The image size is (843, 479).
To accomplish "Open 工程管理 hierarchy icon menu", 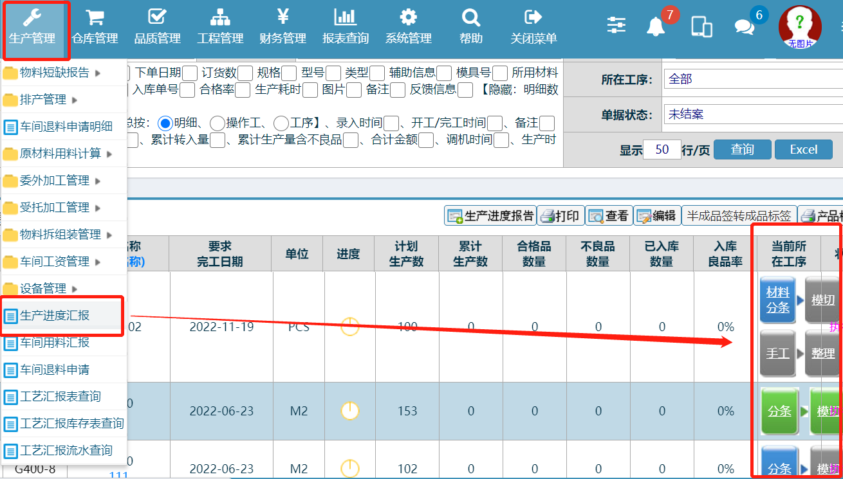I will tap(220, 17).
